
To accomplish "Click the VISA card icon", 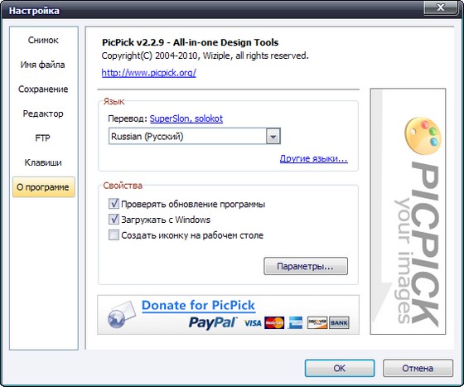I will coord(253,323).
